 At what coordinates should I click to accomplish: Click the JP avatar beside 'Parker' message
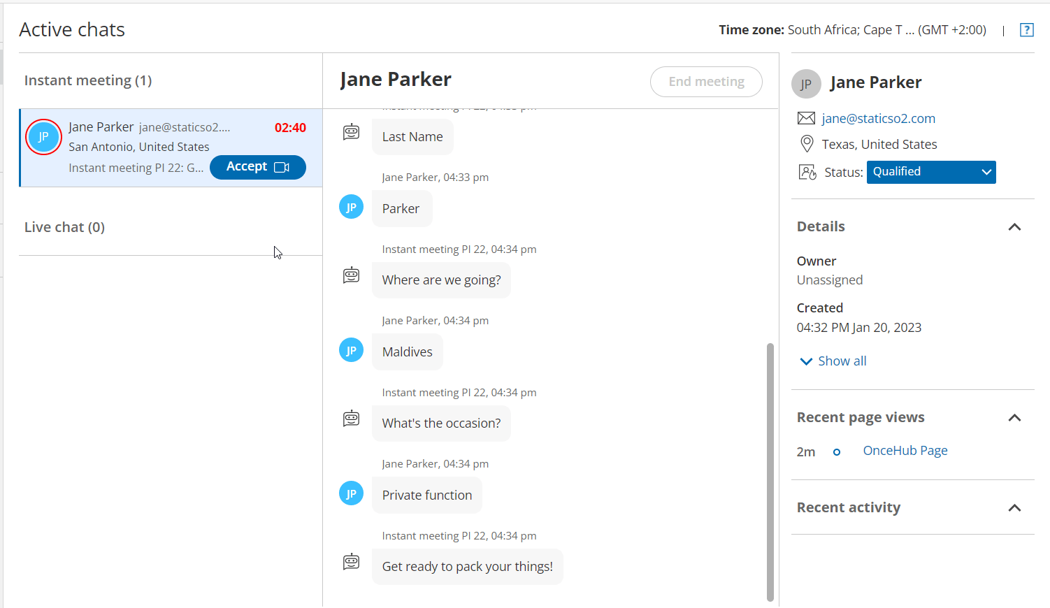tap(351, 207)
